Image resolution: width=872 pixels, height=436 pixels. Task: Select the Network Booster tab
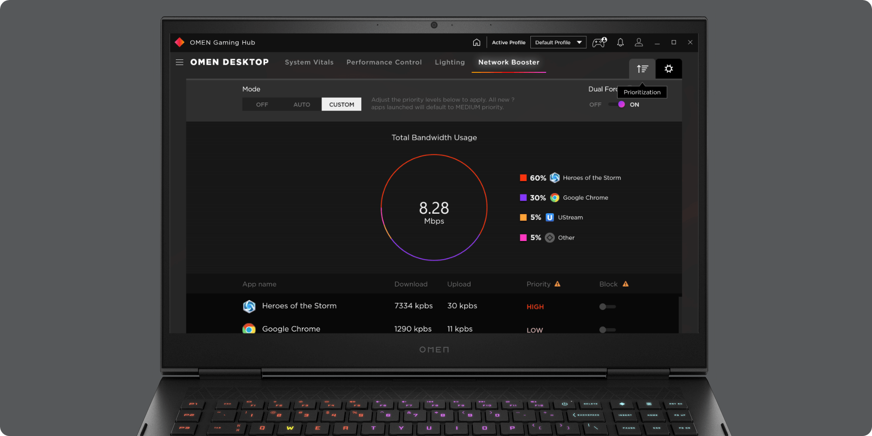[509, 62]
